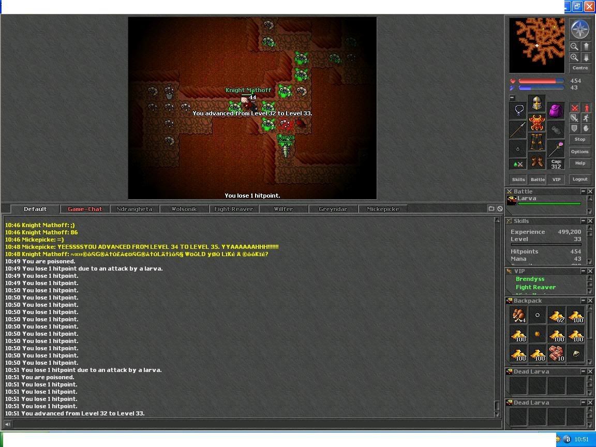Image resolution: width=596 pixels, height=447 pixels.
Task: Select Brendyss in the VIP list
Action: tap(530, 279)
